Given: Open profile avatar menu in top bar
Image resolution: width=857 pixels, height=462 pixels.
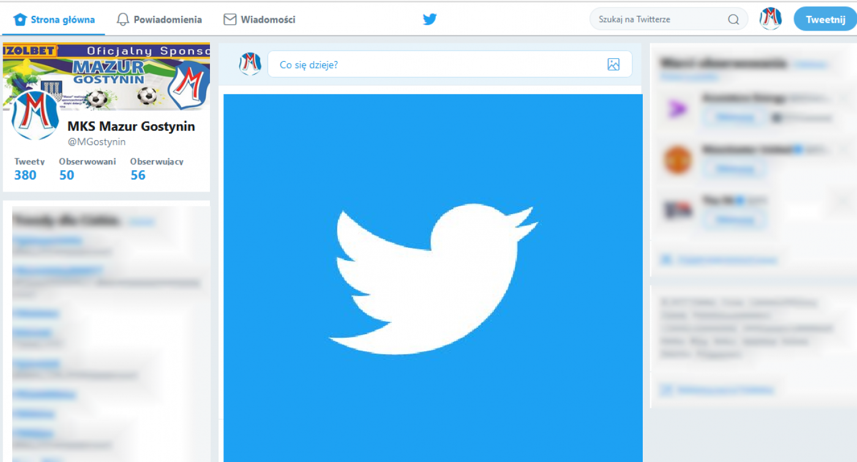Looking at the screenshot, I should point(771,19).
